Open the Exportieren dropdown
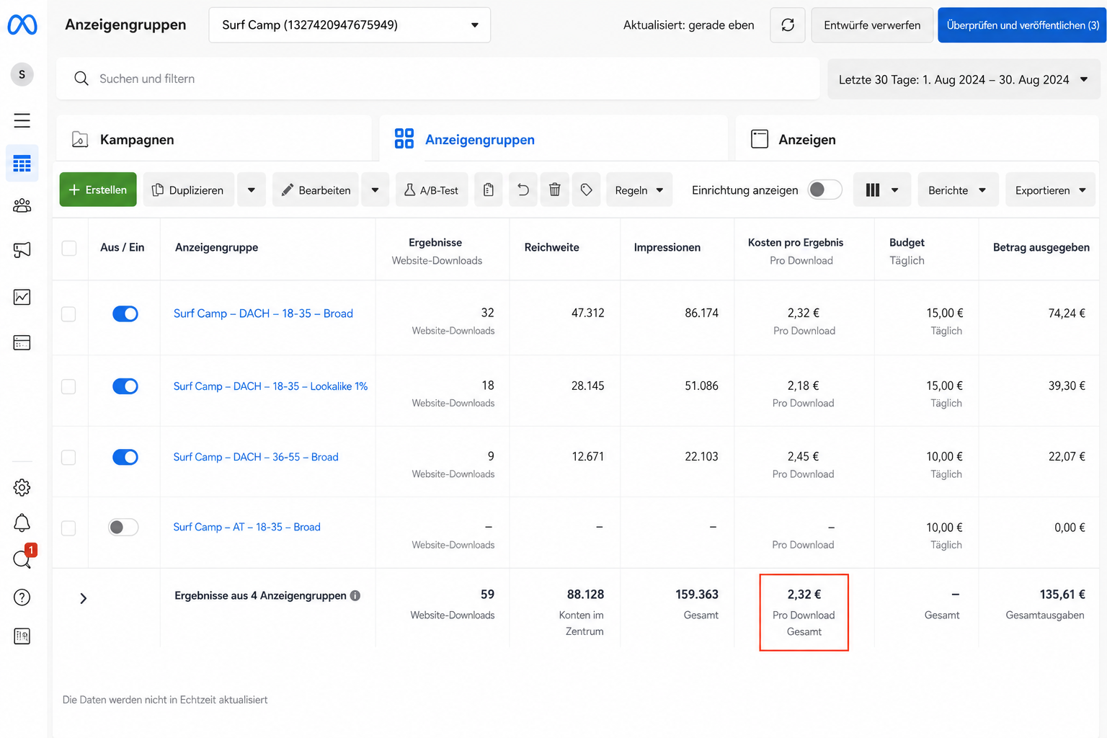 point(1051,190)
